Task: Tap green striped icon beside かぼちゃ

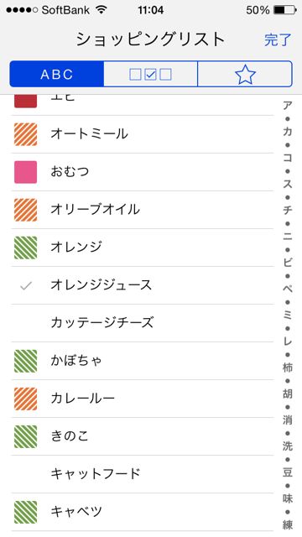Action: pos(26,361)
